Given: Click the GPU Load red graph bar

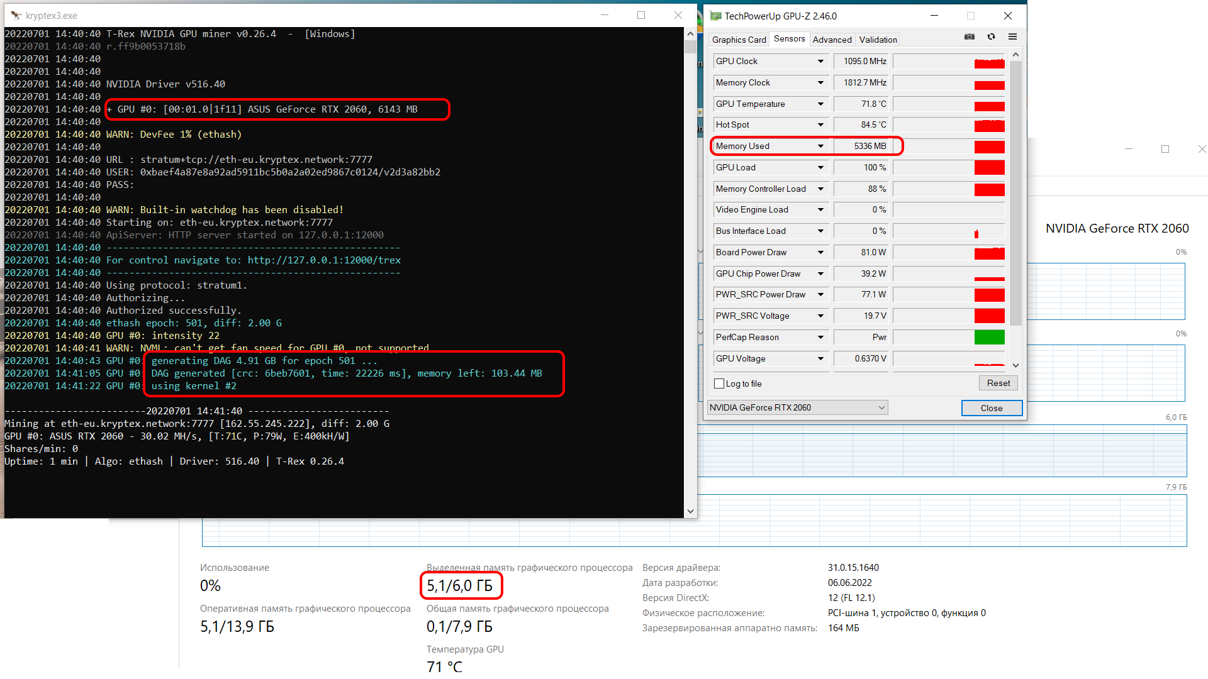Looking at the screenshot, I should pyautogui.click(x=989, y=167).
